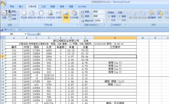Viewport: 169px width, 104px height.
Task: Open the Height (高度) dropdown
Action: (x=104, y=16)
